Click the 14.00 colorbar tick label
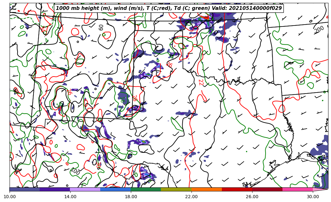The width and height of the screenshot is (331, 202). [70, 197]
